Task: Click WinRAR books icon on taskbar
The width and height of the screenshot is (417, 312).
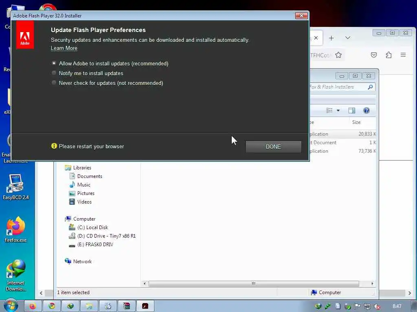Action: pos(126,306)
